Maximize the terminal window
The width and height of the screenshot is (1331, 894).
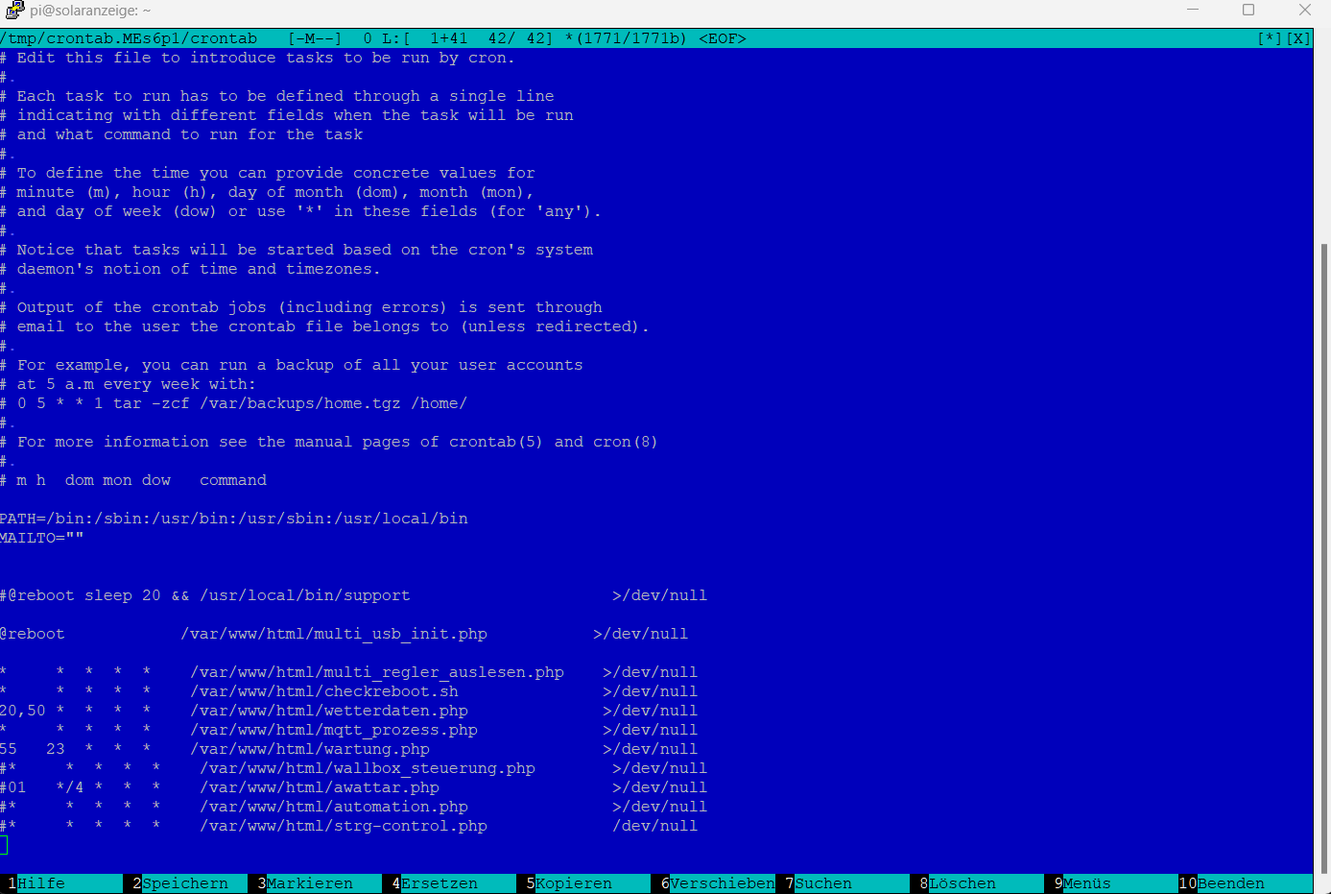[x=1248, y=11]
